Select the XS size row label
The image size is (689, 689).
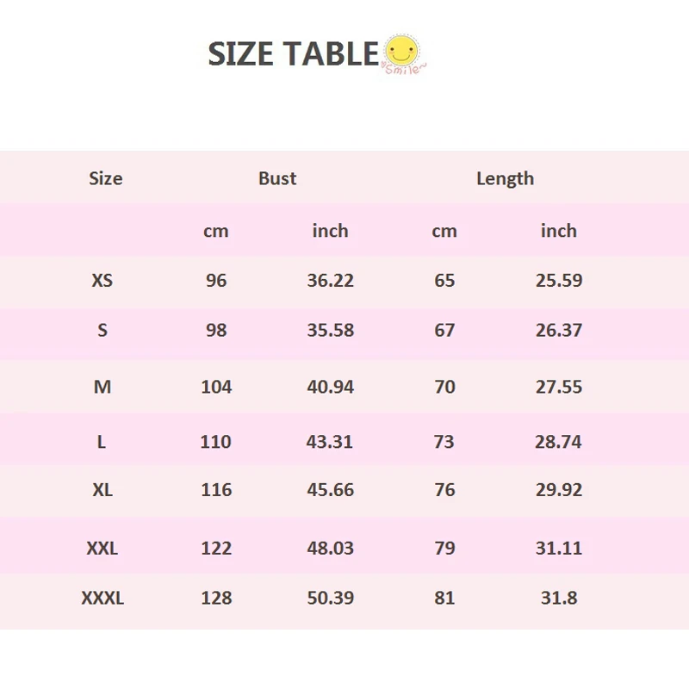102,280
